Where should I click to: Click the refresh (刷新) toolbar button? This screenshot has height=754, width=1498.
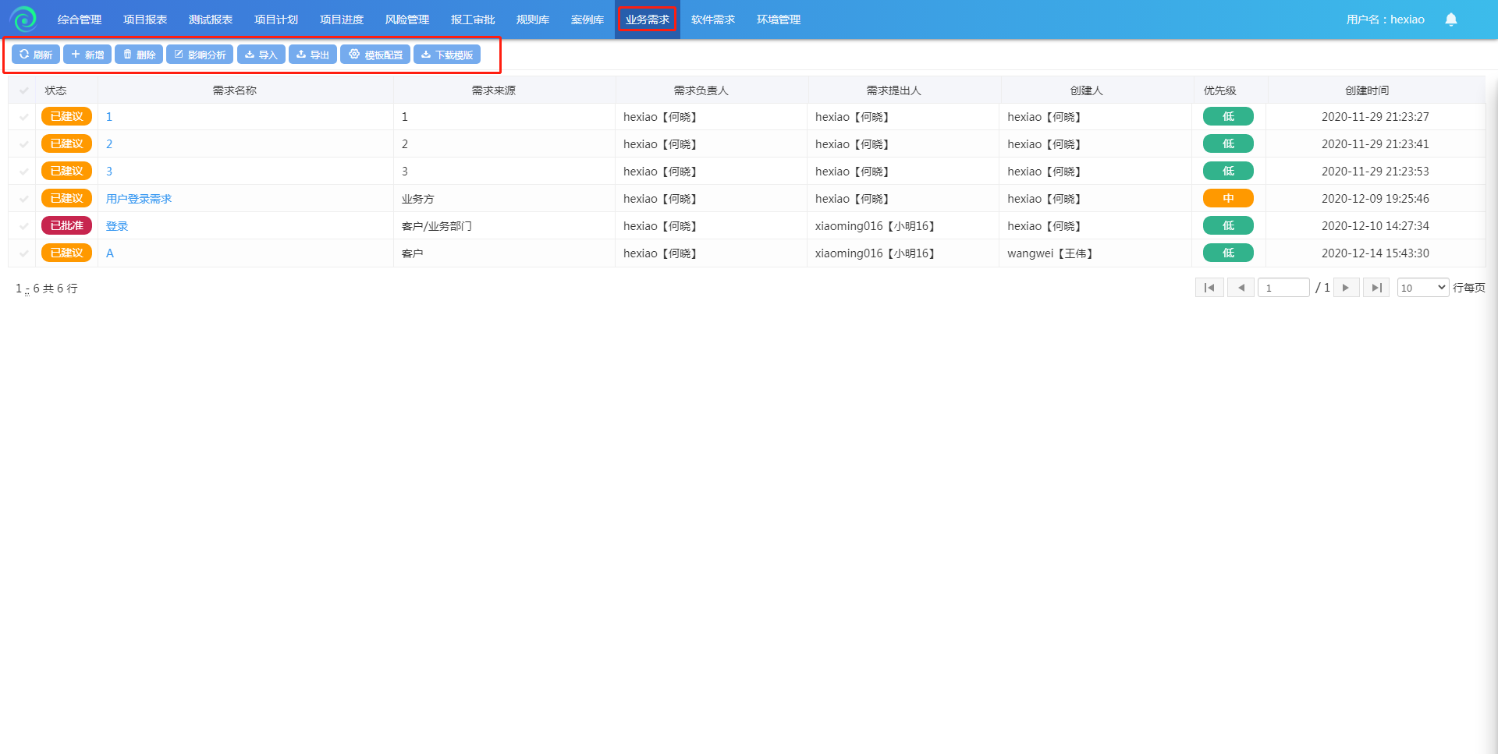click(x=36, y=55)
